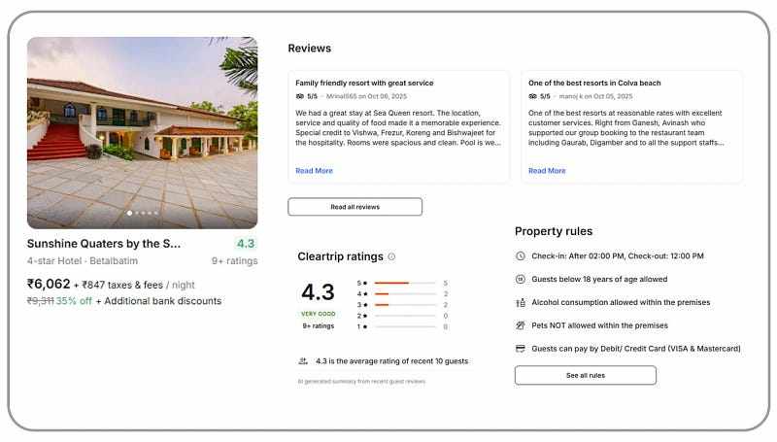Click the 18 age restriction icon
777x442 pixels.
521,279
